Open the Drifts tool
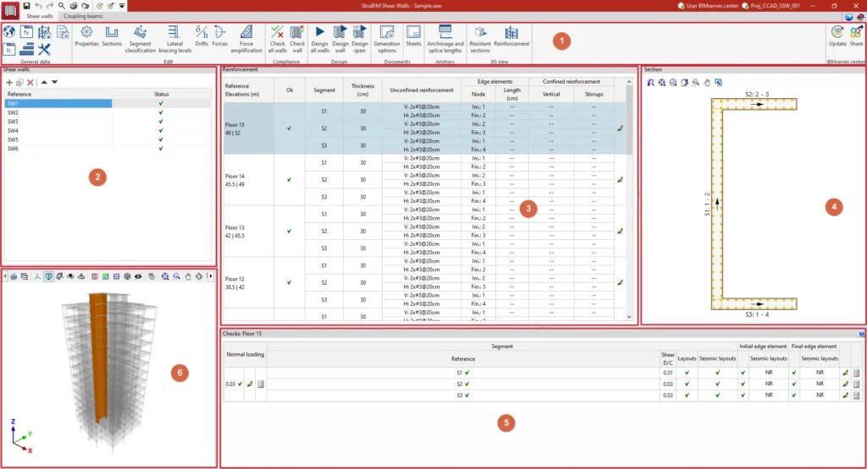The height and width of the screenshot is (469, 867). 202,36
